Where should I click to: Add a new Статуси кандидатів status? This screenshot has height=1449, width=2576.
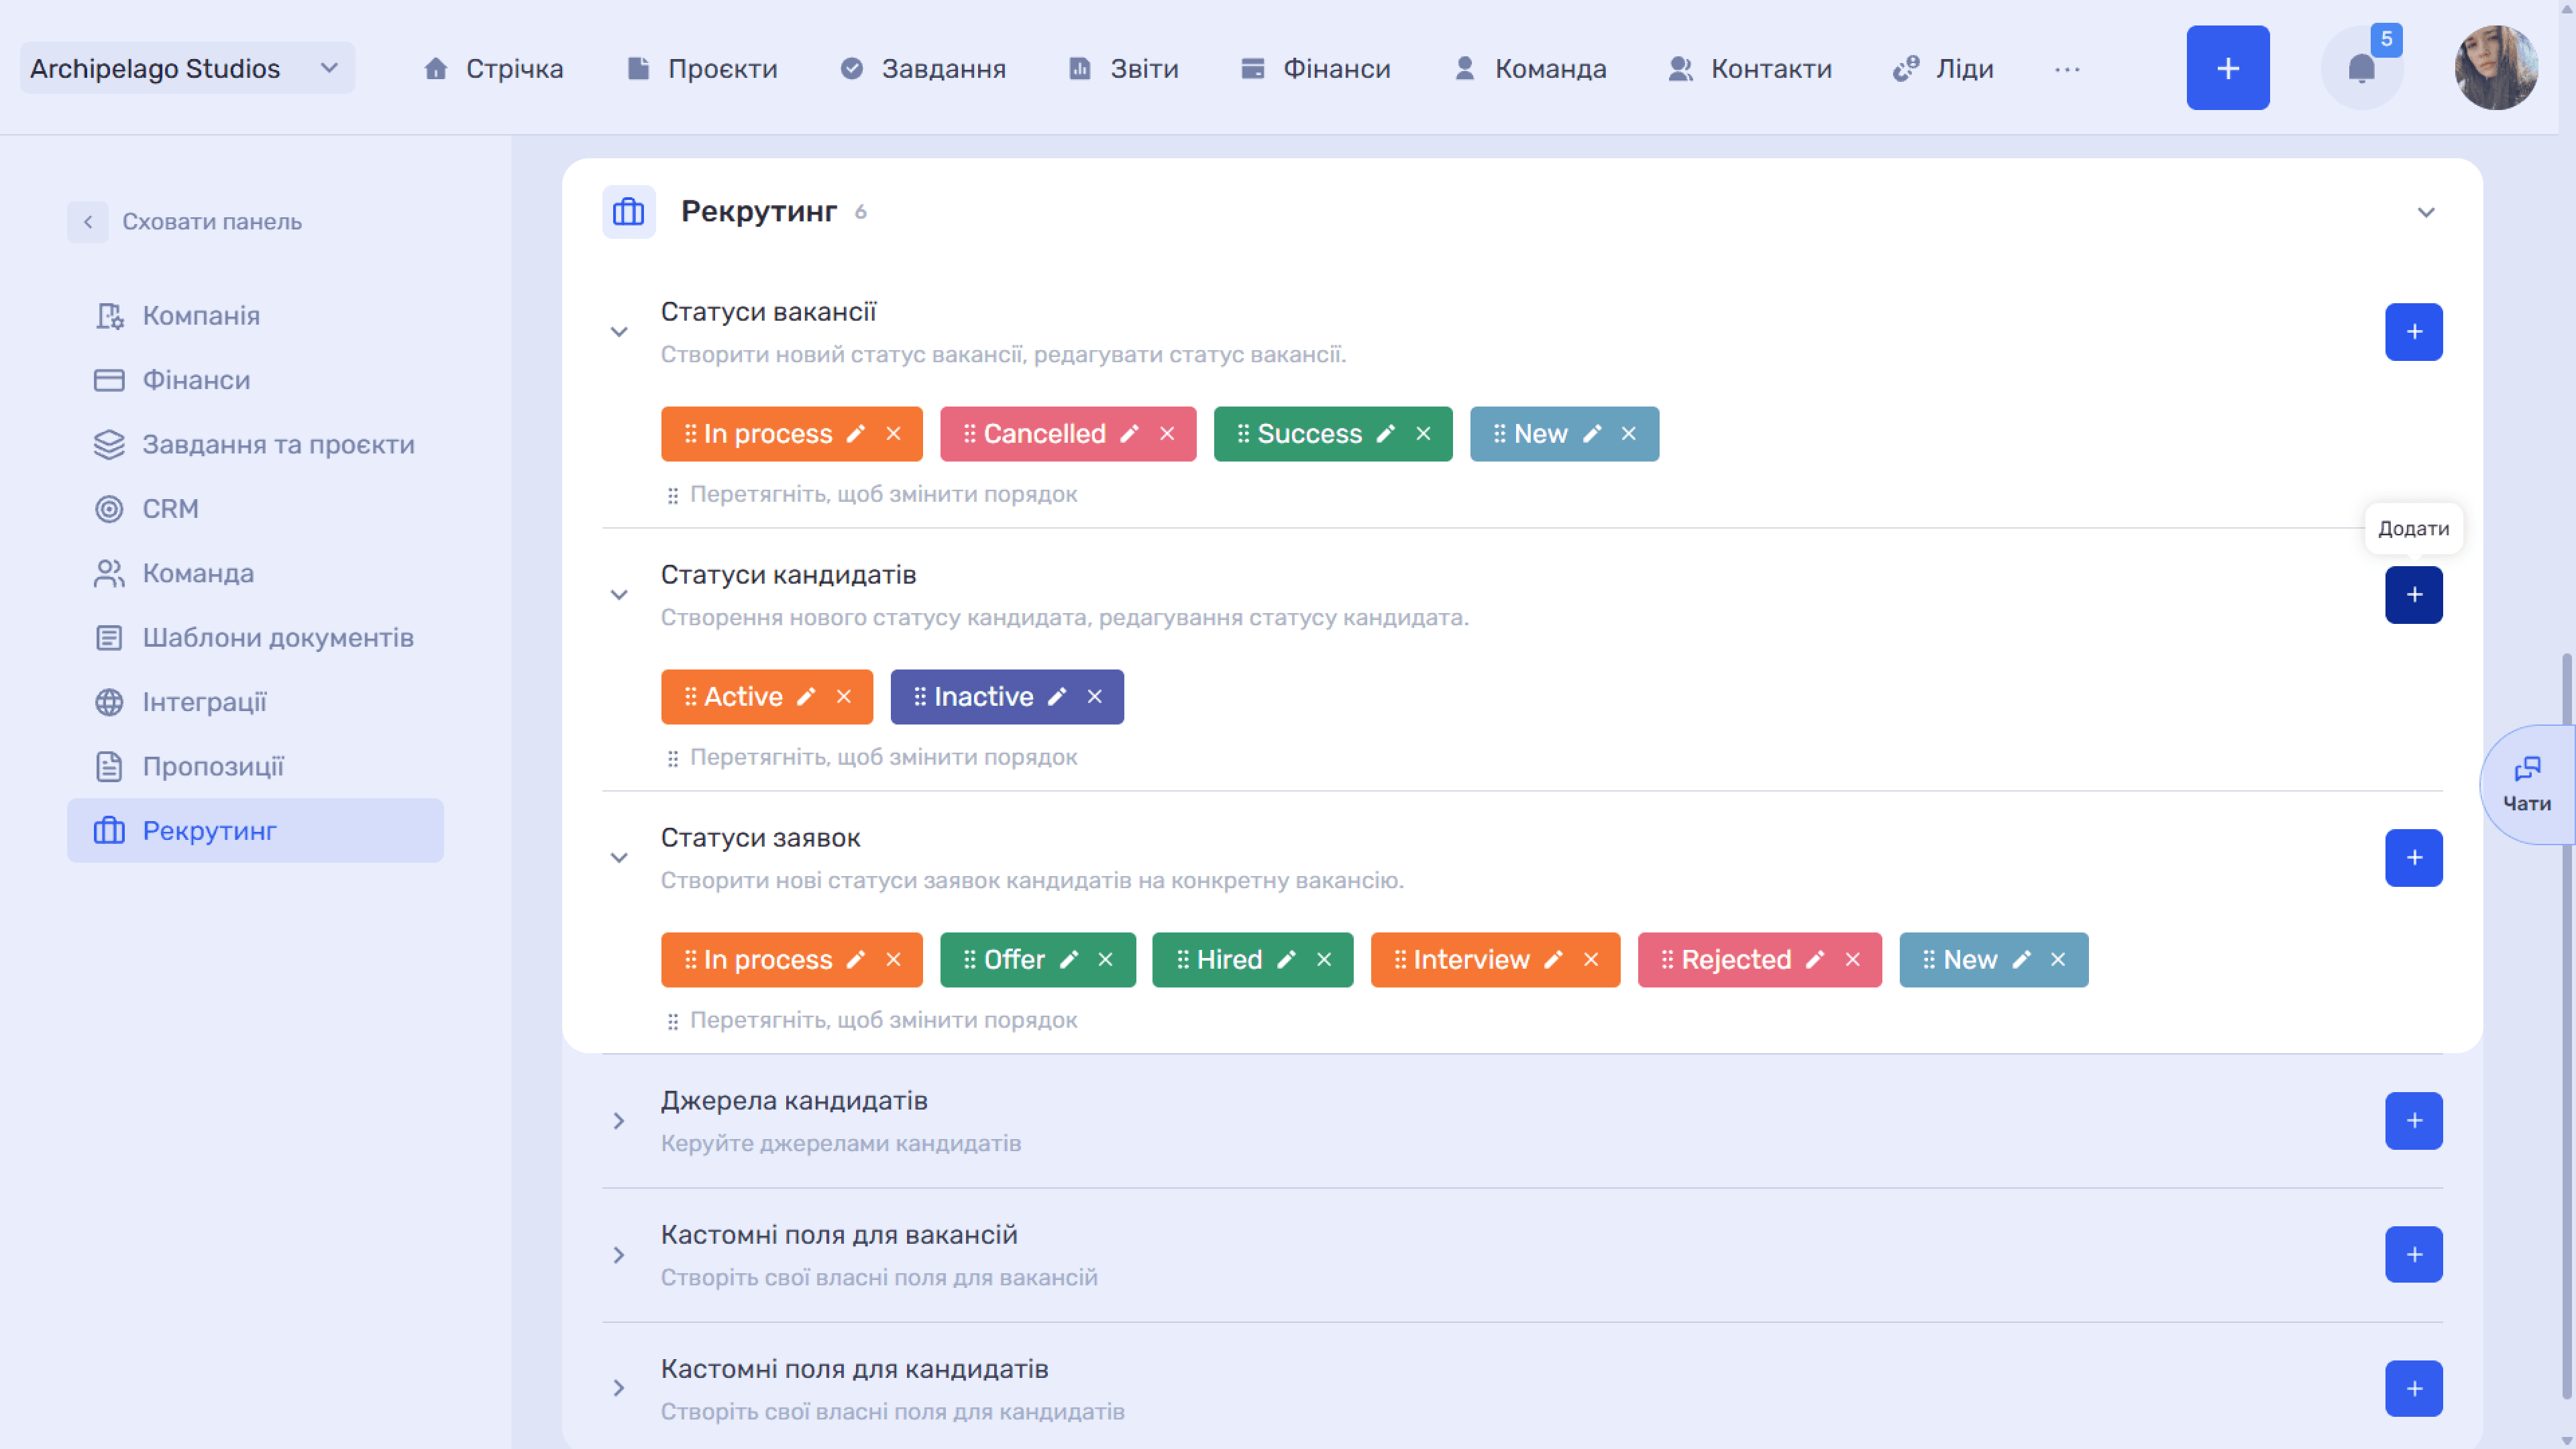tap(2414, 595)
